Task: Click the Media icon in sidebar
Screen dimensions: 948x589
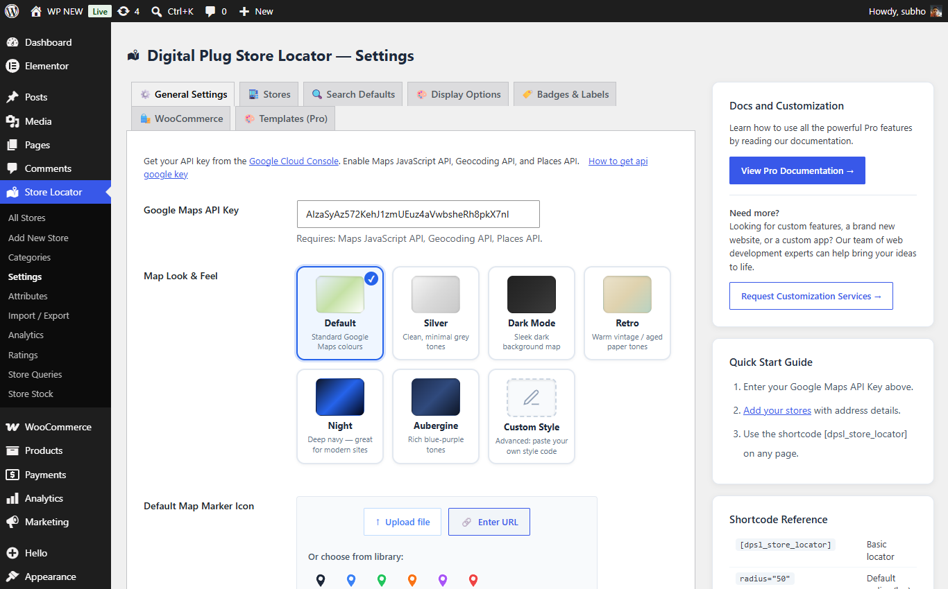Action: (x=12, y=121)
